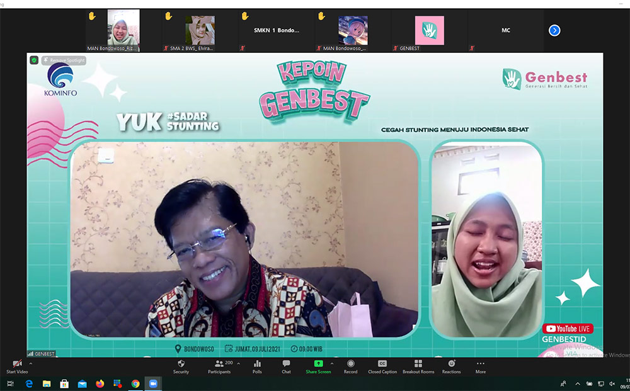630x391 pixels.
Task: Open Breakout Rooms
Action: pyautogui.click(x=418, y=366)
